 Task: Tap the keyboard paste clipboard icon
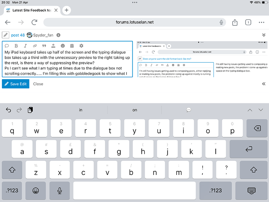tap(30, 110)
